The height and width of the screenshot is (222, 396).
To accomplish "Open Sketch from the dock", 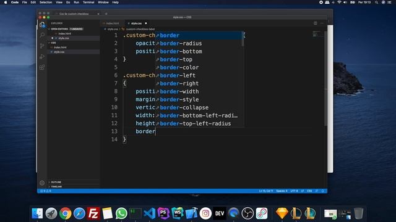I will (282, 213).
